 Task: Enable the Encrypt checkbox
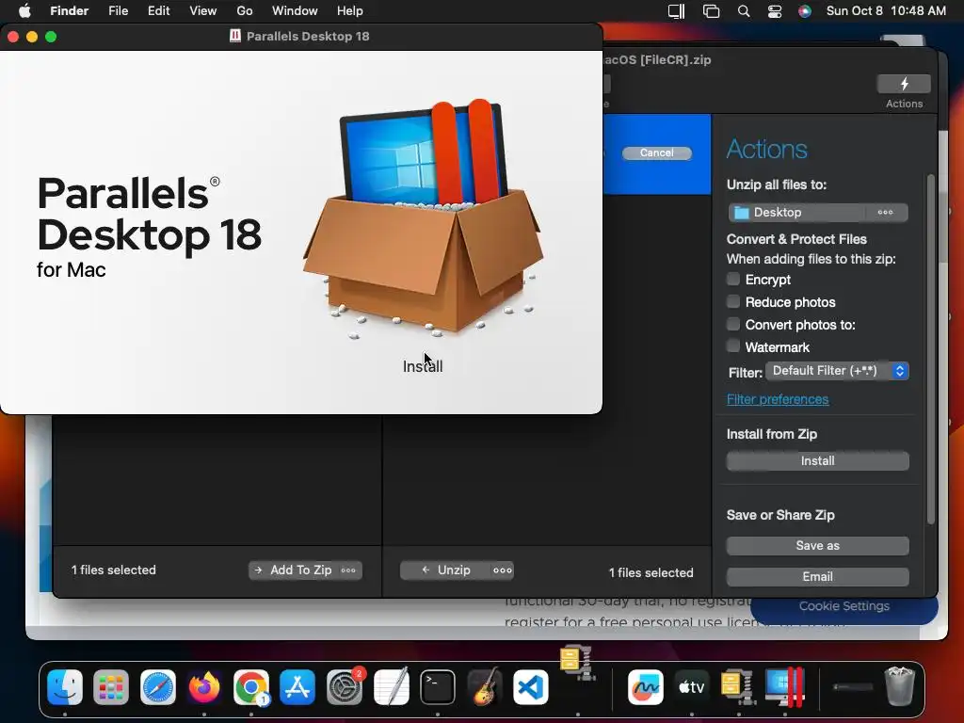coord(732,279)
